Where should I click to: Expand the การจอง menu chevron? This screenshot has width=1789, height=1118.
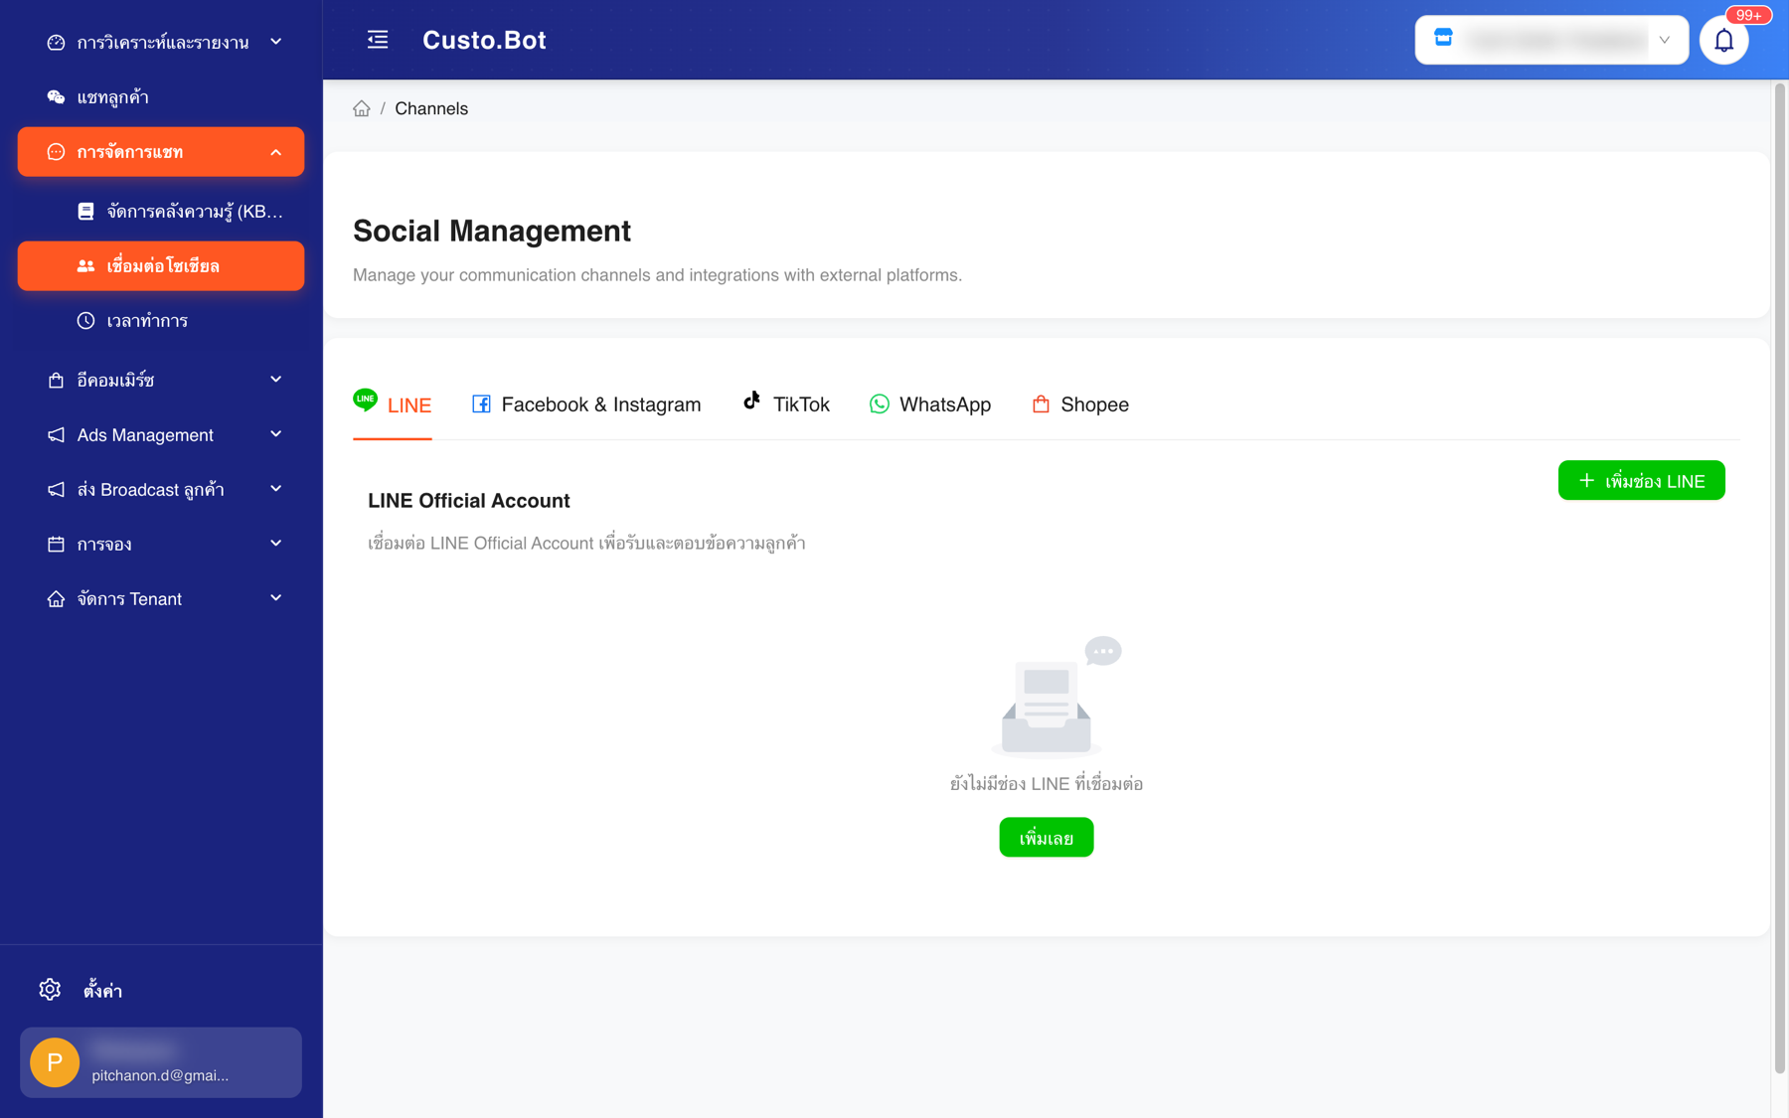(x=276, y=545)
